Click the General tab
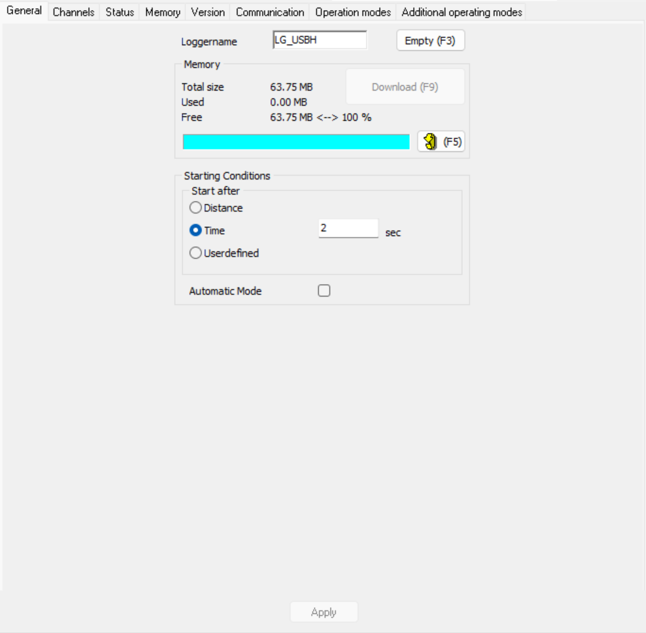This screenshot has width=646, height=633. [x=24, y=11]
